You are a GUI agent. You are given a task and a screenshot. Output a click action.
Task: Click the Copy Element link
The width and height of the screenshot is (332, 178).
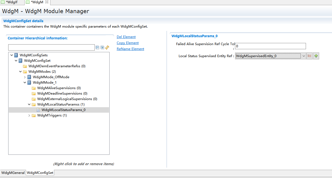(x=128, y=43)
